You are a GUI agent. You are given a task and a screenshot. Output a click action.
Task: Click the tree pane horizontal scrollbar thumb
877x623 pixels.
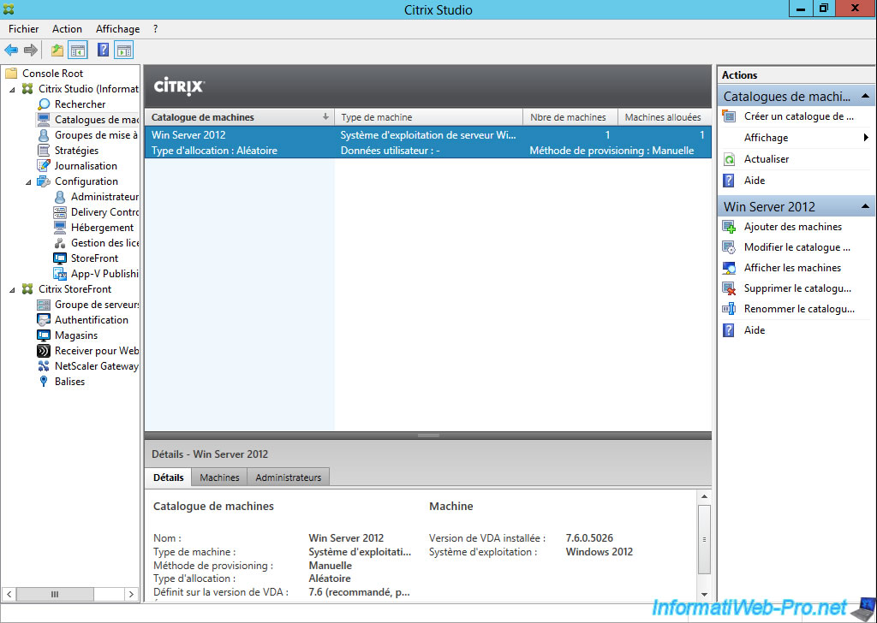pyautogui.click(x=55, y=594)
